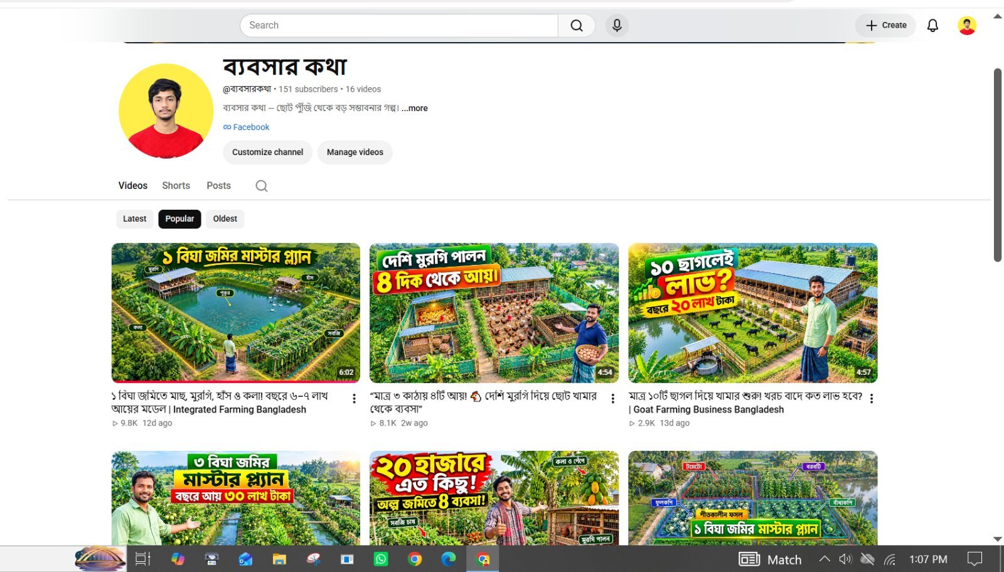Open Goat Farming Business Bangladesh video title
This screenshot has width=1004, height=572.
(745, 402)
